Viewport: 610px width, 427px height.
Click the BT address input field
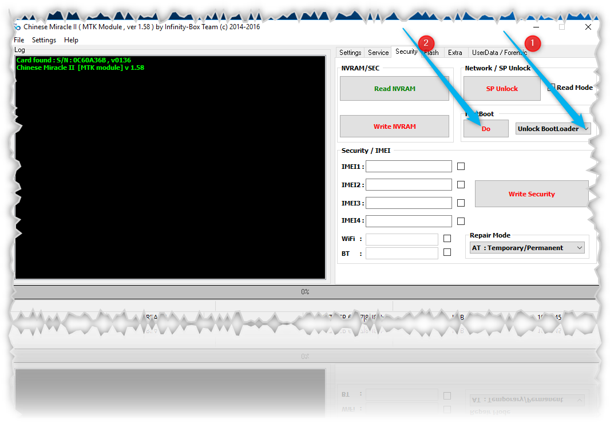pyautogui.click(x=402, y=253)
